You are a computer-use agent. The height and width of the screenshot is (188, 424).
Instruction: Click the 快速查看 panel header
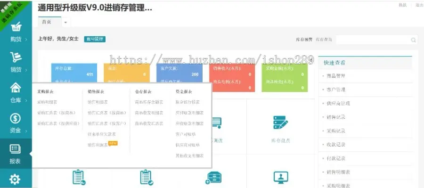[365, 63]
